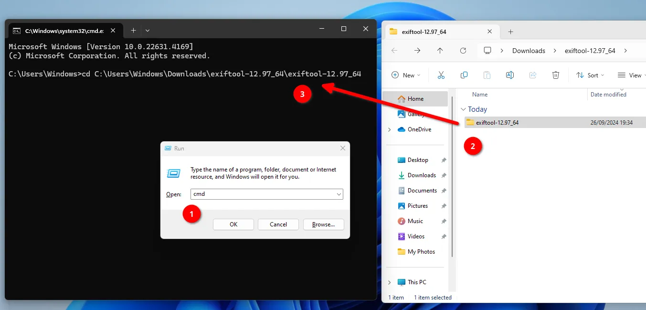Click the Delete trash icon
This screenshot has height=310, width=646.
tap(555, 75)
